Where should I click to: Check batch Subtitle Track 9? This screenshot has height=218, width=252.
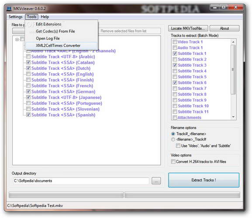[175, 100]
